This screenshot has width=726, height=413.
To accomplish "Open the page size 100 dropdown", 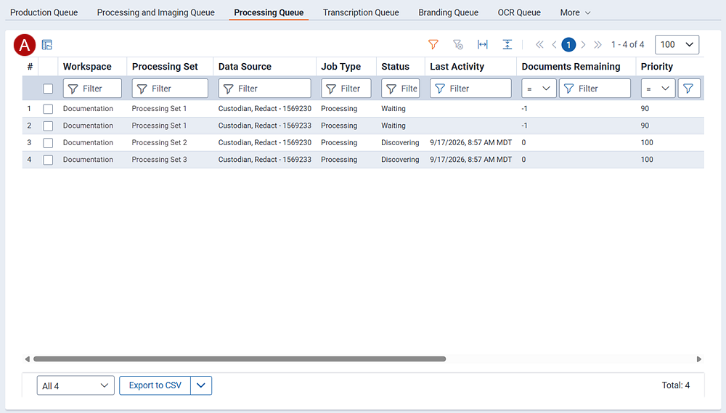I will pyautogui.click(x=677, y=44).
